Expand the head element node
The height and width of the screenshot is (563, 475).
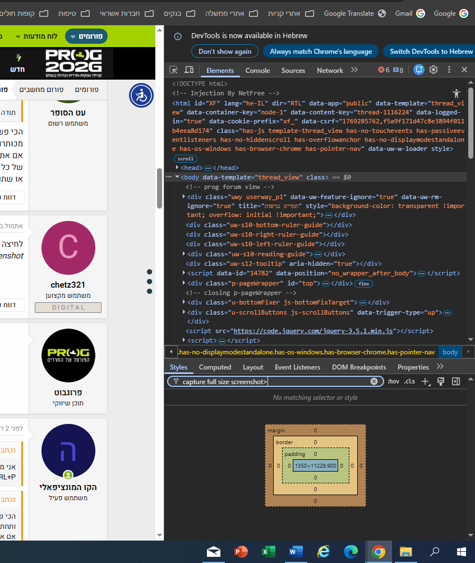click(177, 167)
